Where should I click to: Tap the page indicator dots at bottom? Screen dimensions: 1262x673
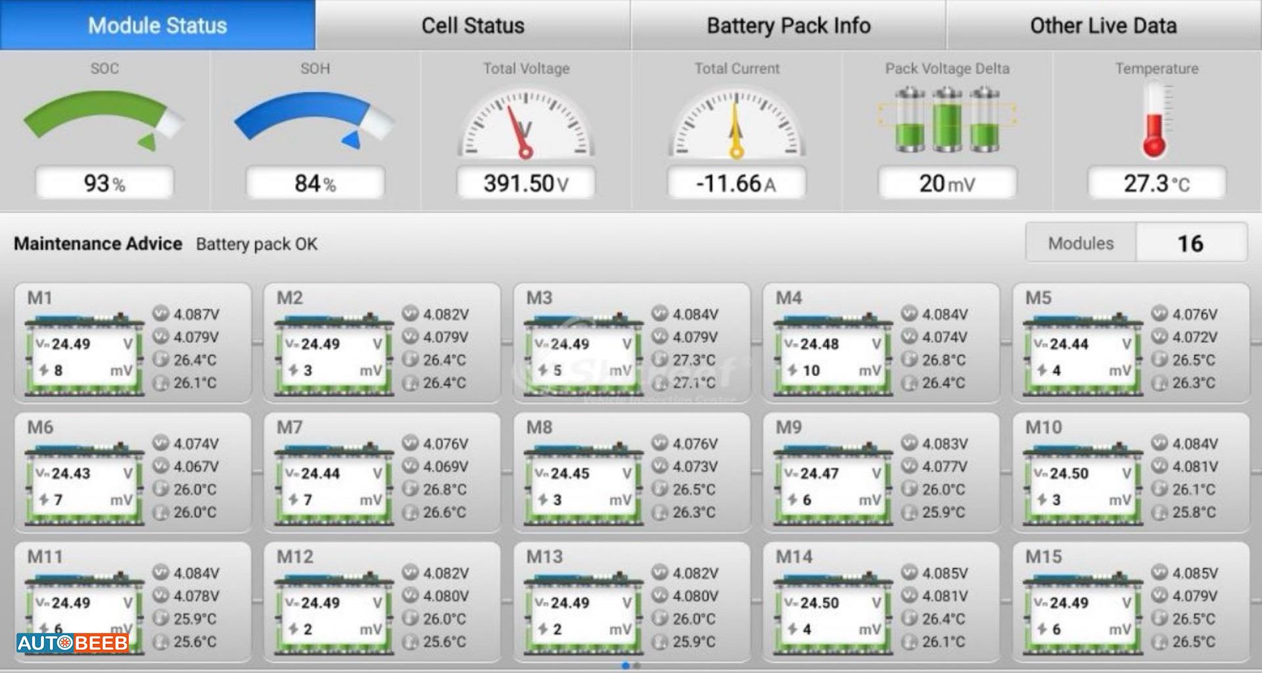[630, 665]
